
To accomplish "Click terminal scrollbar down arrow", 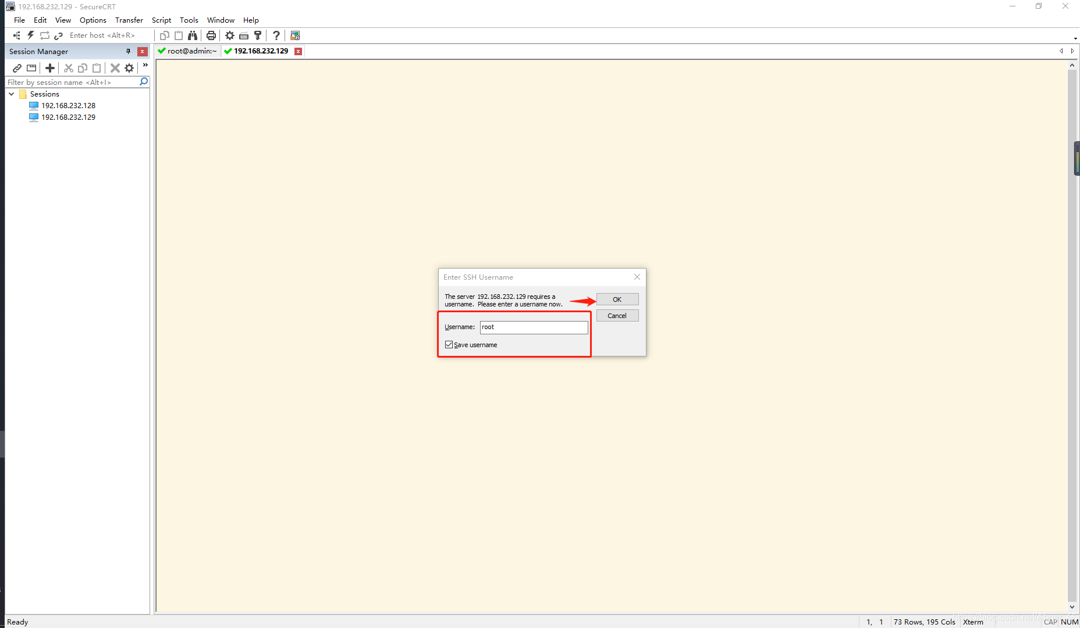I will 1072,607.
